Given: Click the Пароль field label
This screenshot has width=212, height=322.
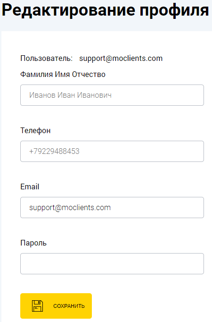Looking at the screenshot, I should 33,243.
